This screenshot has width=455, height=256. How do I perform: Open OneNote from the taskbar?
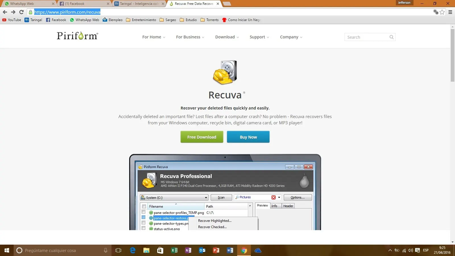188,250
